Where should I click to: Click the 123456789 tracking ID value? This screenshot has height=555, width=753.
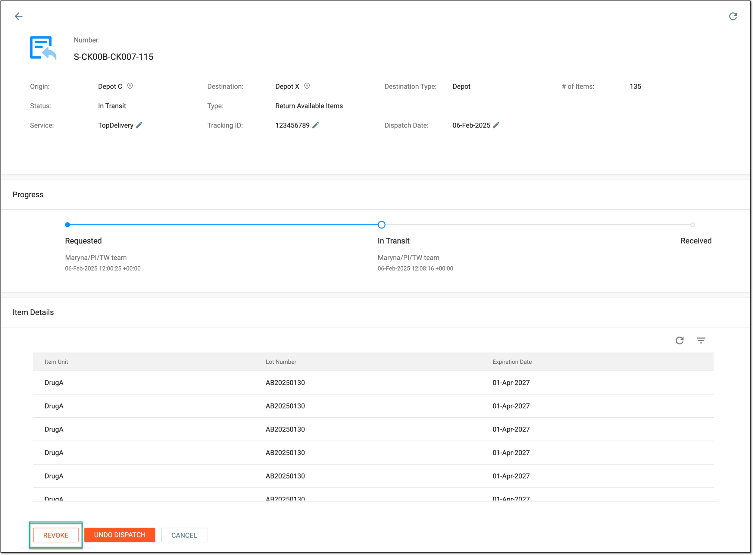tap(292, 125)
